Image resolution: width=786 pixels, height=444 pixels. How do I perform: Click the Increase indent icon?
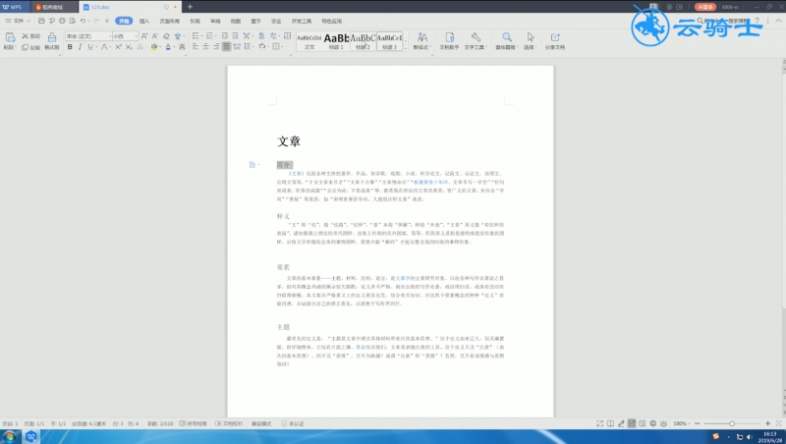coord(235,36)
